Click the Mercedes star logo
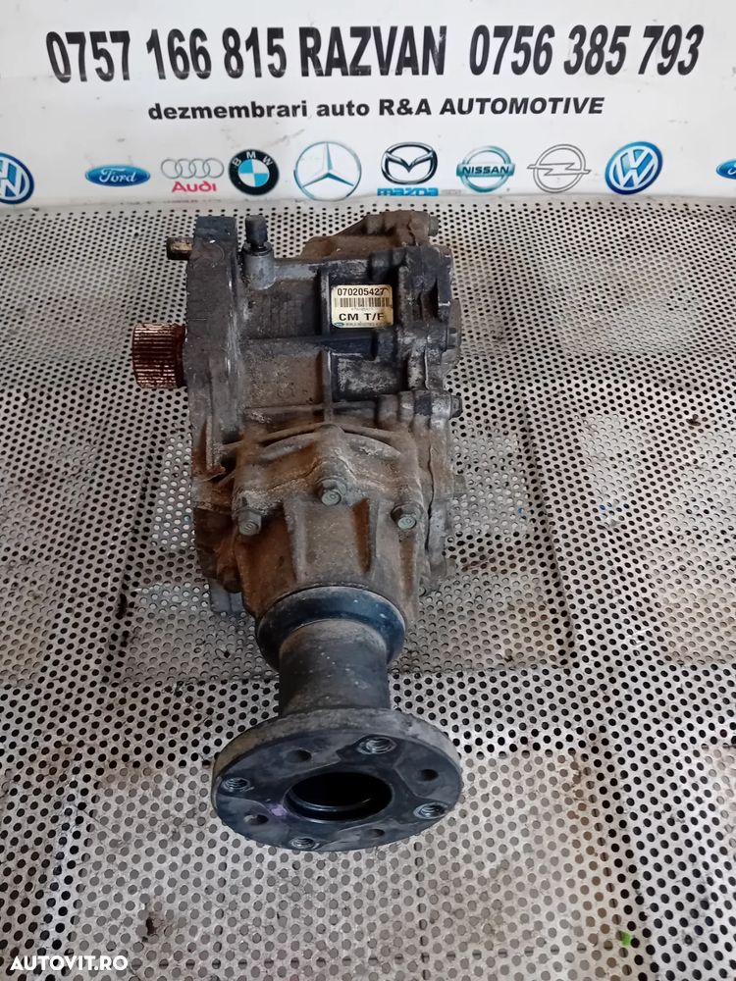This screenshot has width=736, height=981. coord(328,171)
